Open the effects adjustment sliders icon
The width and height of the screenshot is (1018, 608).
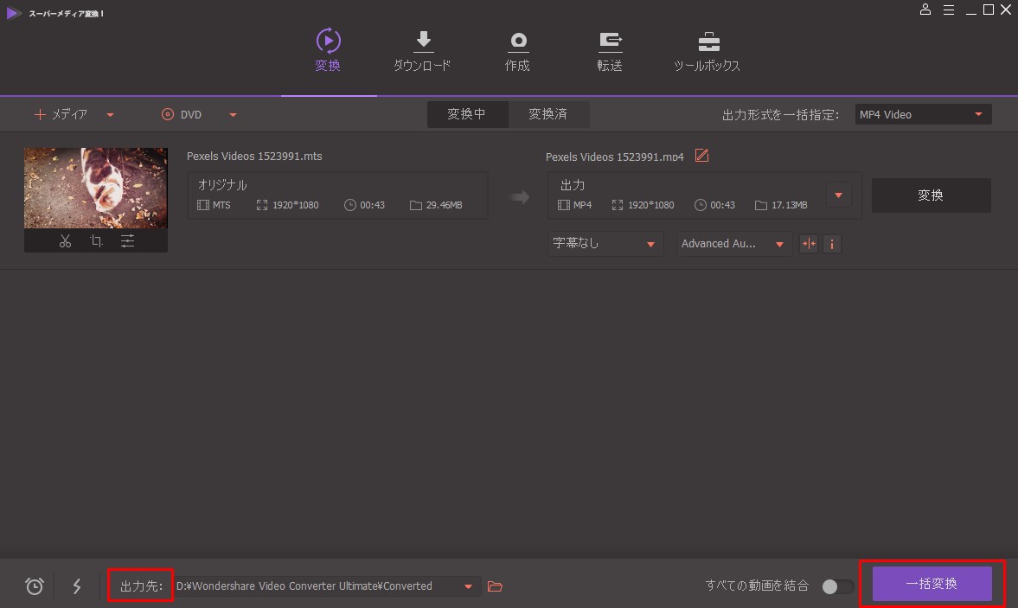point(127,241)
